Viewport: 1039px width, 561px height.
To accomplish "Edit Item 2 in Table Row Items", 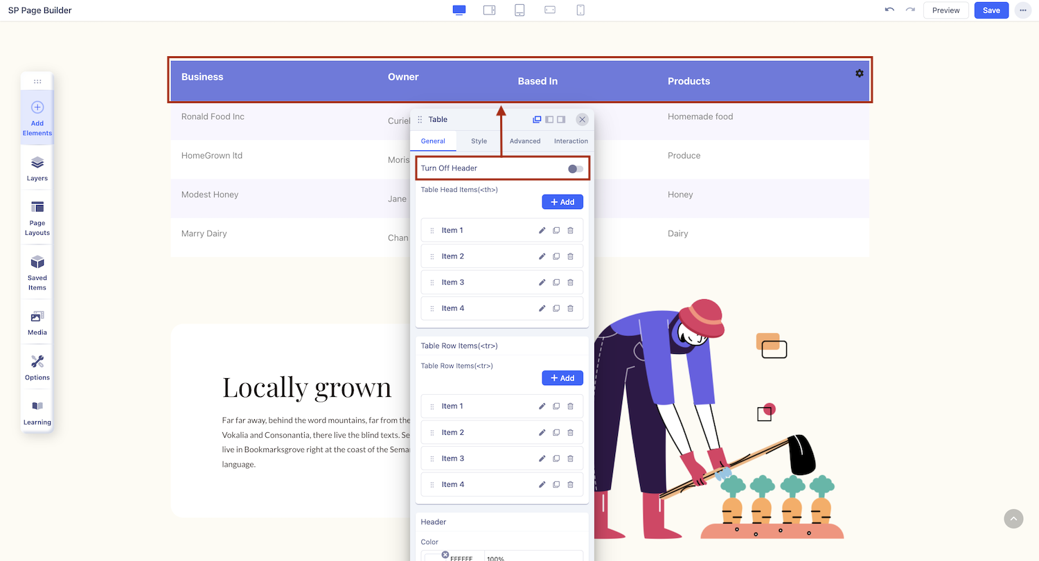I will 542,433.
